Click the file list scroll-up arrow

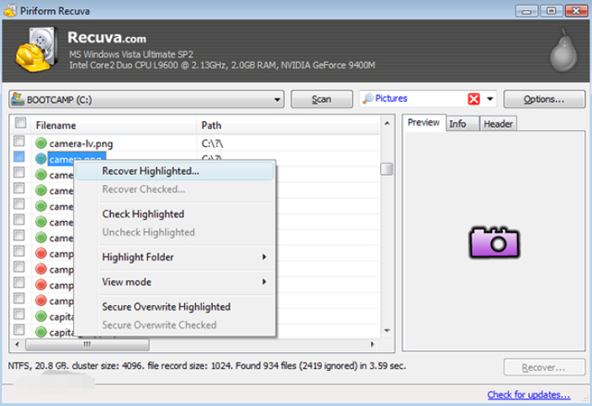387,124
